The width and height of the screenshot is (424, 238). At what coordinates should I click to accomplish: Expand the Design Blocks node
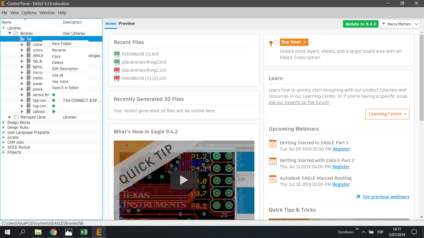pyautogui.click(x=4, y=122)
